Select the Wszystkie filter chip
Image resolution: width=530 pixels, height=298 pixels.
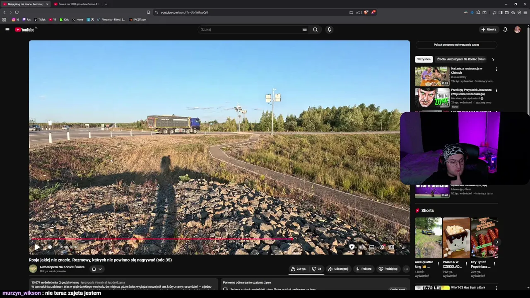[x=424, y=59]
